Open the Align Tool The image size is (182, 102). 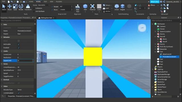click(x=78, y=8)
